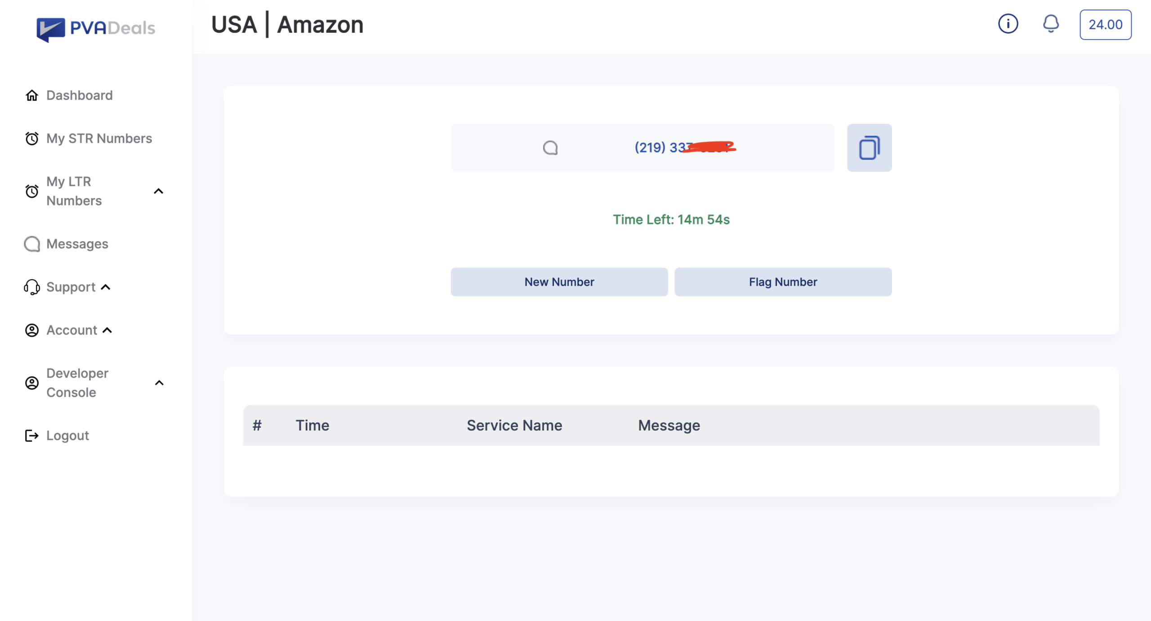Click the Time column header
This screenshot has width=1151, height=621.
312,426
